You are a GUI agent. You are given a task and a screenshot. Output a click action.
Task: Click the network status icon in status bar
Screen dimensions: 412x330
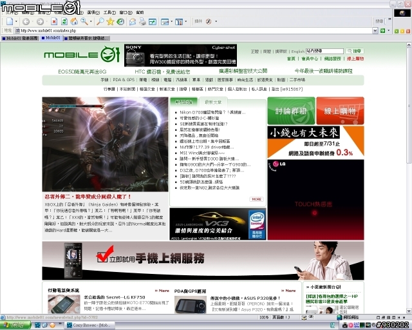[x=339, y=317]
